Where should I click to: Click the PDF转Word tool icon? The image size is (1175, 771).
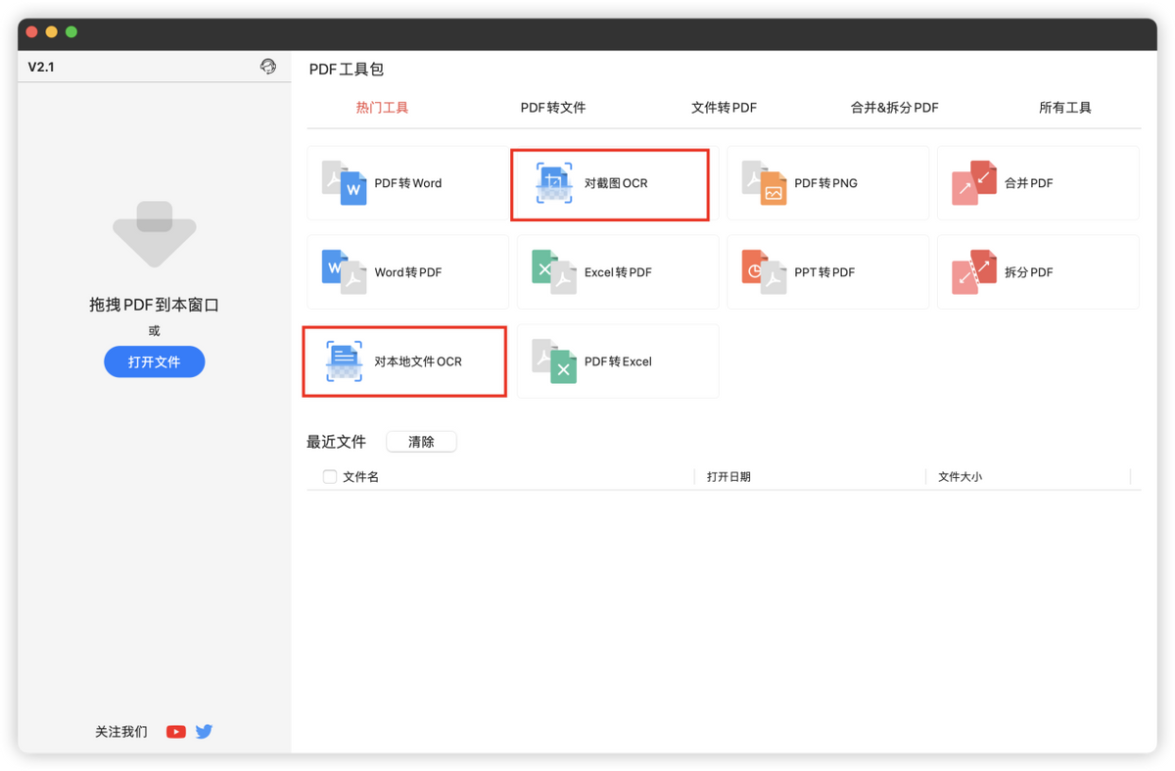pos(345,183)
